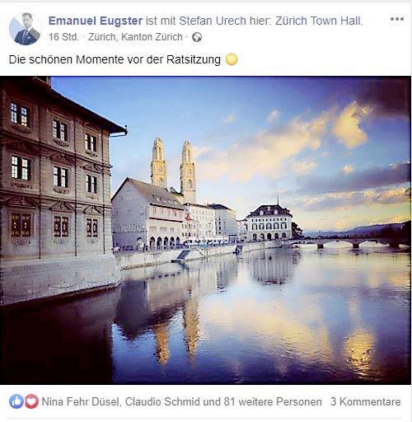
Task: Open Zürich, Kanton Zürich location link
Action: coord(135,37)
